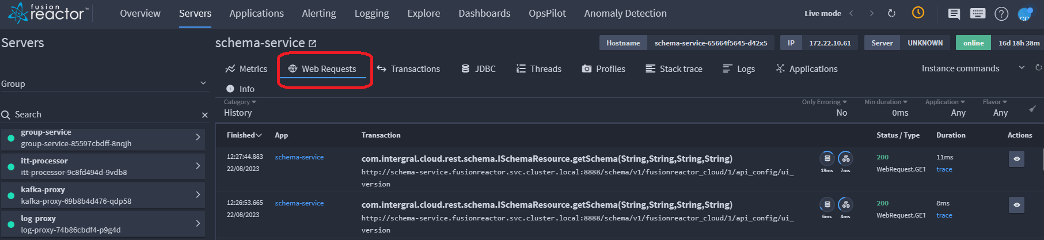Switch to the Metrics tab
The image size is (1044, 240).
coord(246,68)
